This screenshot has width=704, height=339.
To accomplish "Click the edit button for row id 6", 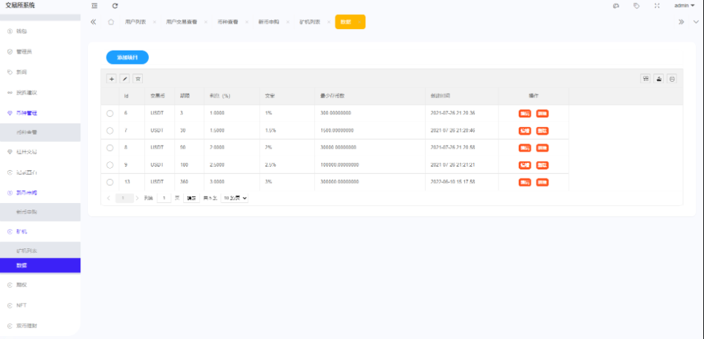I will [525, 114].
